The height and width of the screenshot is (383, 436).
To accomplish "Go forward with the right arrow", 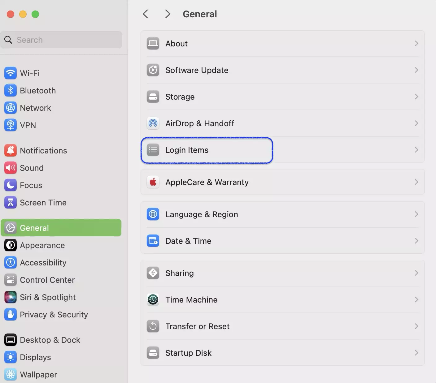I will point(168,14).
